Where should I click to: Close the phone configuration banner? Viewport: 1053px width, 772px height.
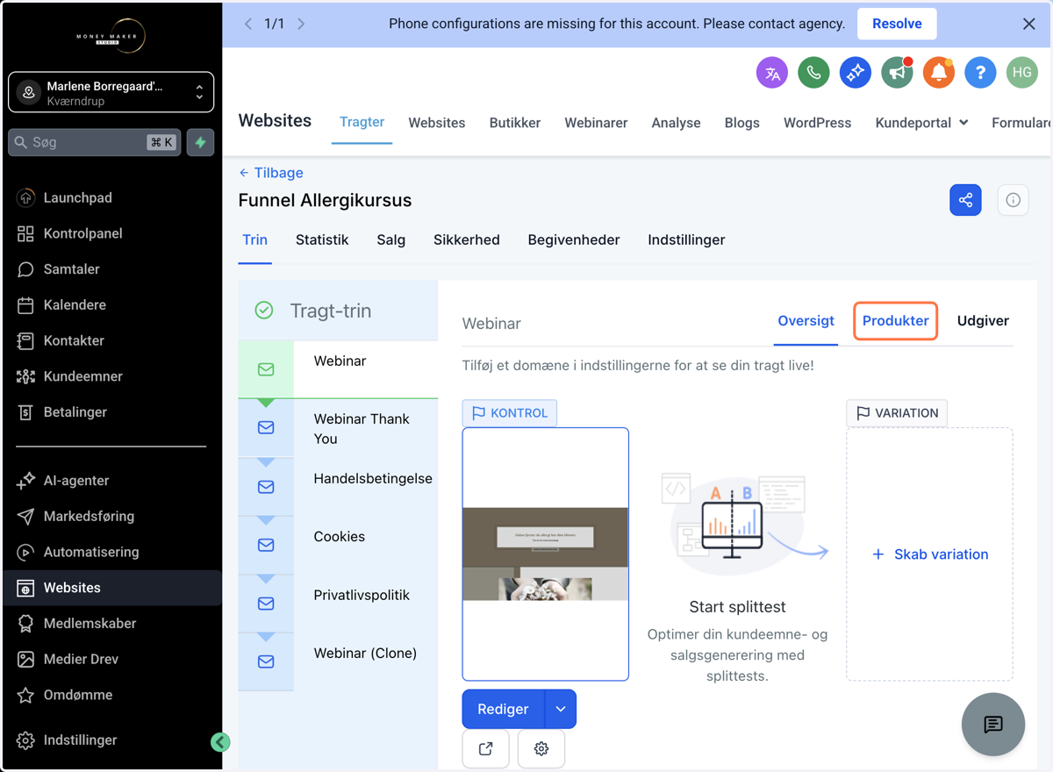click(1029, 24)
